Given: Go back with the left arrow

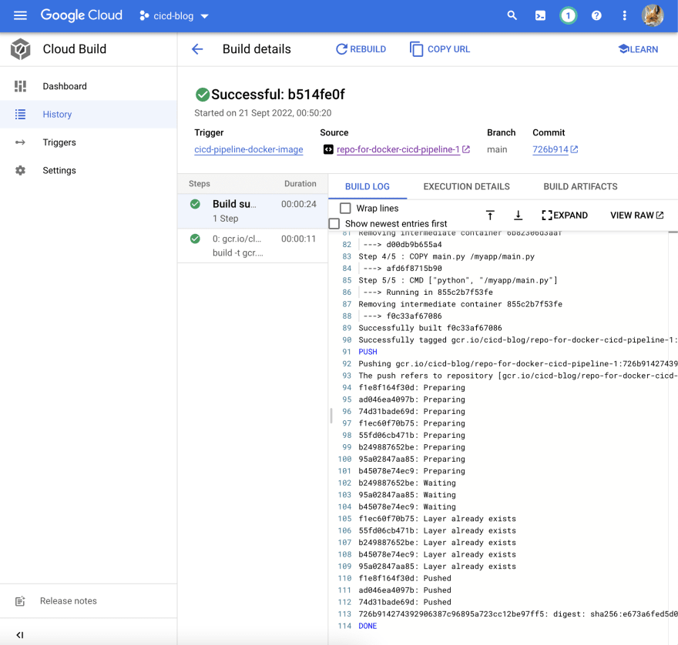Looking at the screenshot, I should click(x=197, y=49).
